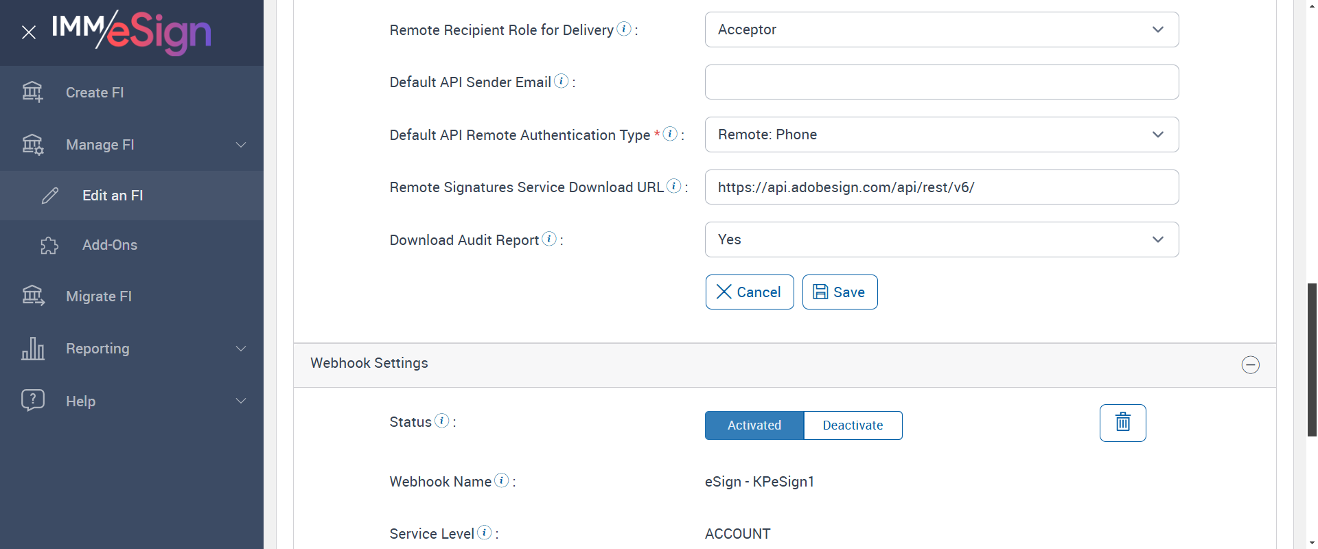
Task: Delete webhook using trash can icon
Action: [x=1122, y=423]
